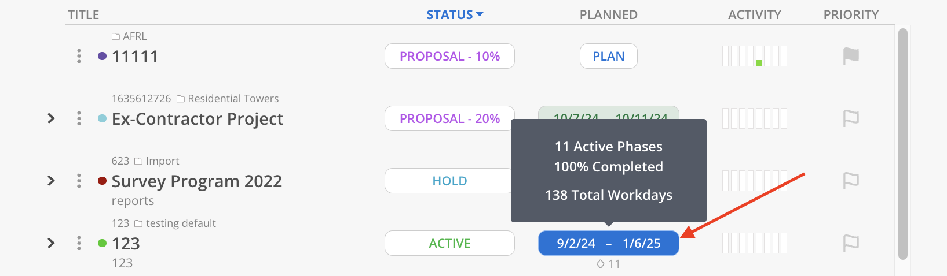Image resolution: width=947 pixels, height=276 pixels.
Task: Open the three-dot menu for Survey Program 2022
Action: (x=79, y=181)
